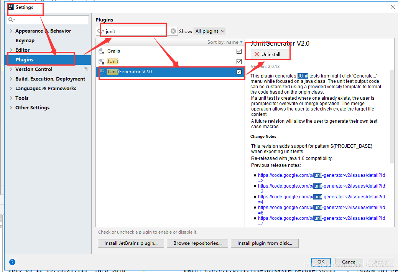Click the settings search magnifier icon
Viewport: 398px width, 272px height.
click(11, 20)
